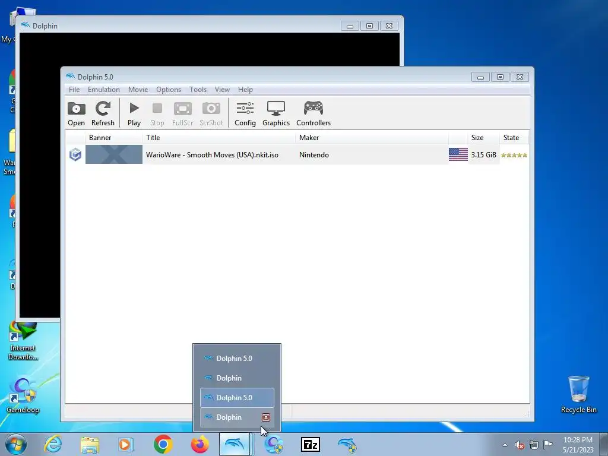Click the WarioWare missing banner thumbnail

pyautogui.click(x=113, y=154)
